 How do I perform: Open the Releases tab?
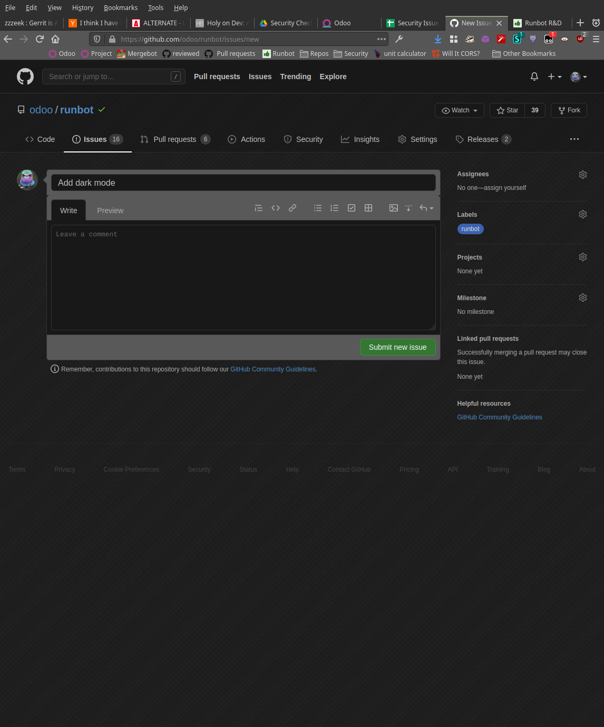[483, 139]
